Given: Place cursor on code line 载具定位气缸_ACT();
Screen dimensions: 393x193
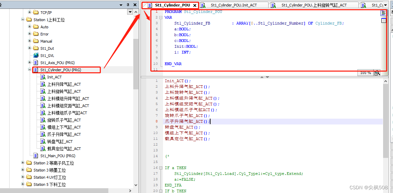Looking at the screenshot, I should tap(188, 139).
